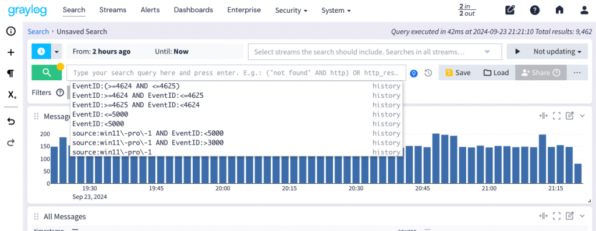Click the All Messages widget drag handle
This screenshot has width=596, height=231.
[x=37, y=216]
